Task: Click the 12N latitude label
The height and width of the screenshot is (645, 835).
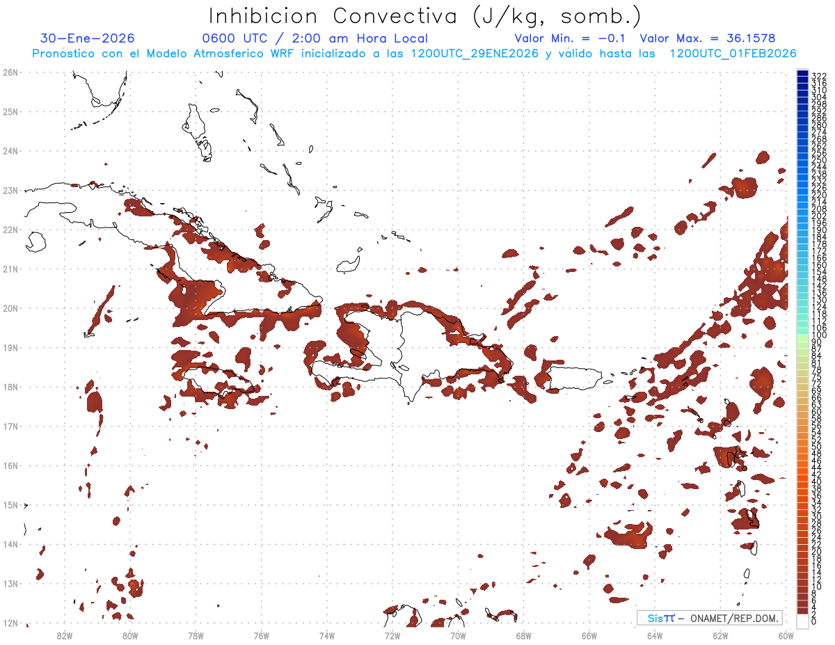Action: click(10, 623)
